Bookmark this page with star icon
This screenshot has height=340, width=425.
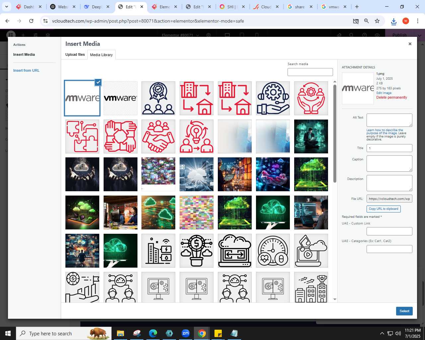coord(377,21)
